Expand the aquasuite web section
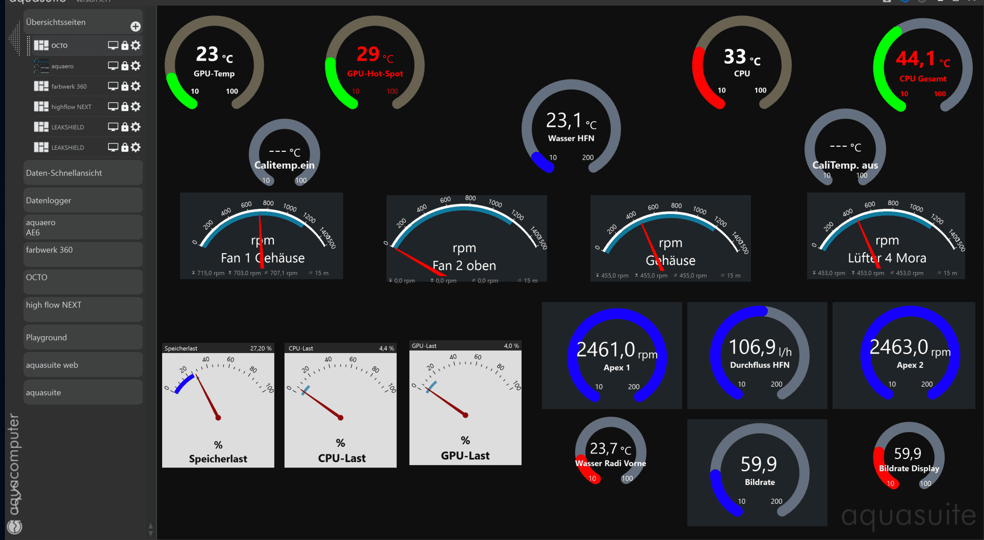984x540 pixels. point(83,365)
